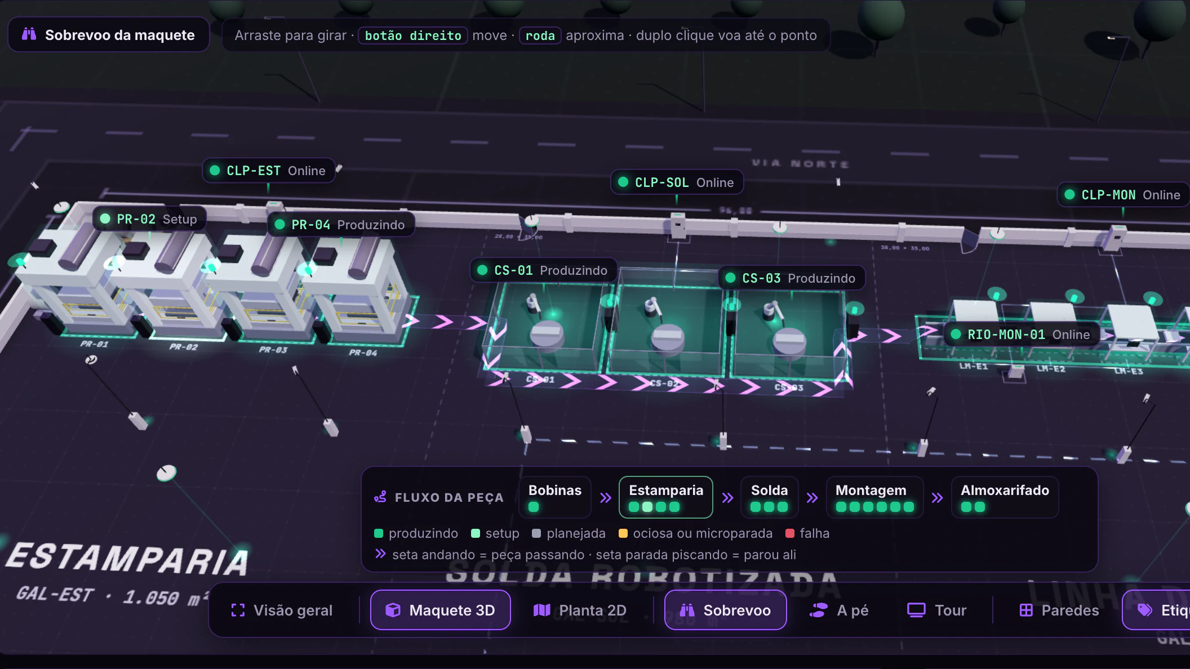Click the grid icon beside Paredes
This screenshot has height=669, width=1190.
click(1026, 610)
